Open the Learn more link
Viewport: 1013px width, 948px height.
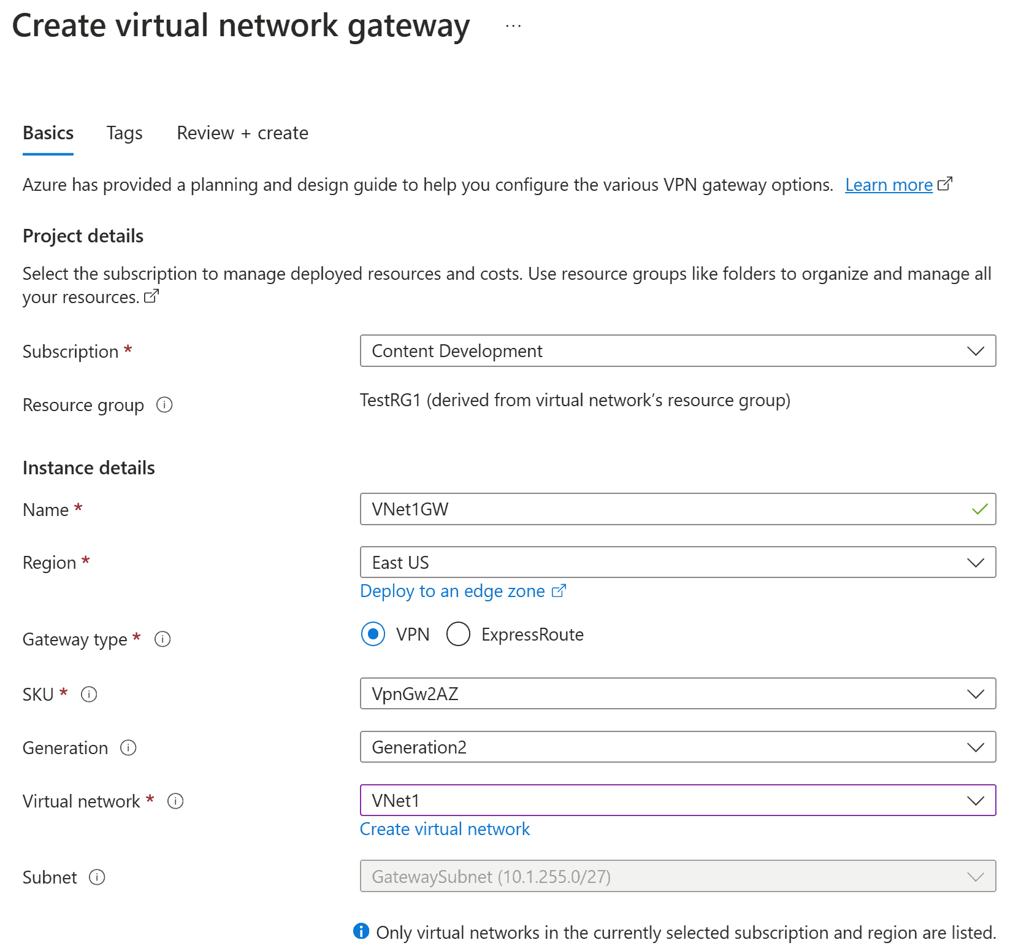pyautogui.click(x=889, y=185)
